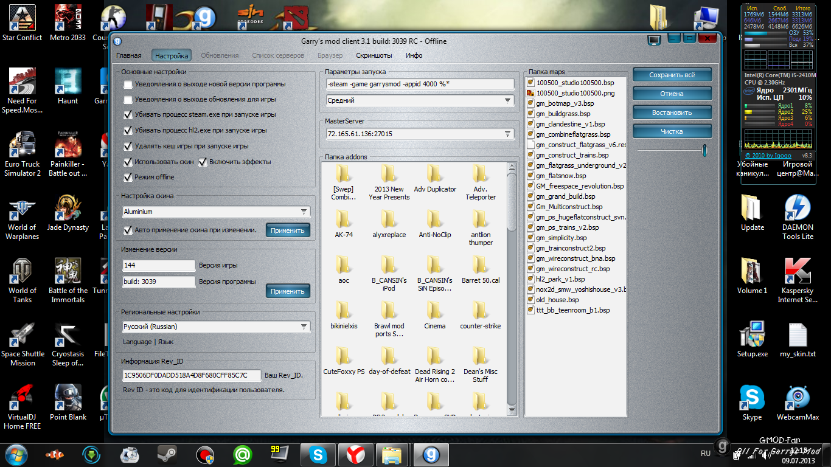
Task: Click the slider handle under the Чистка button
Action: tap(704, 150)
